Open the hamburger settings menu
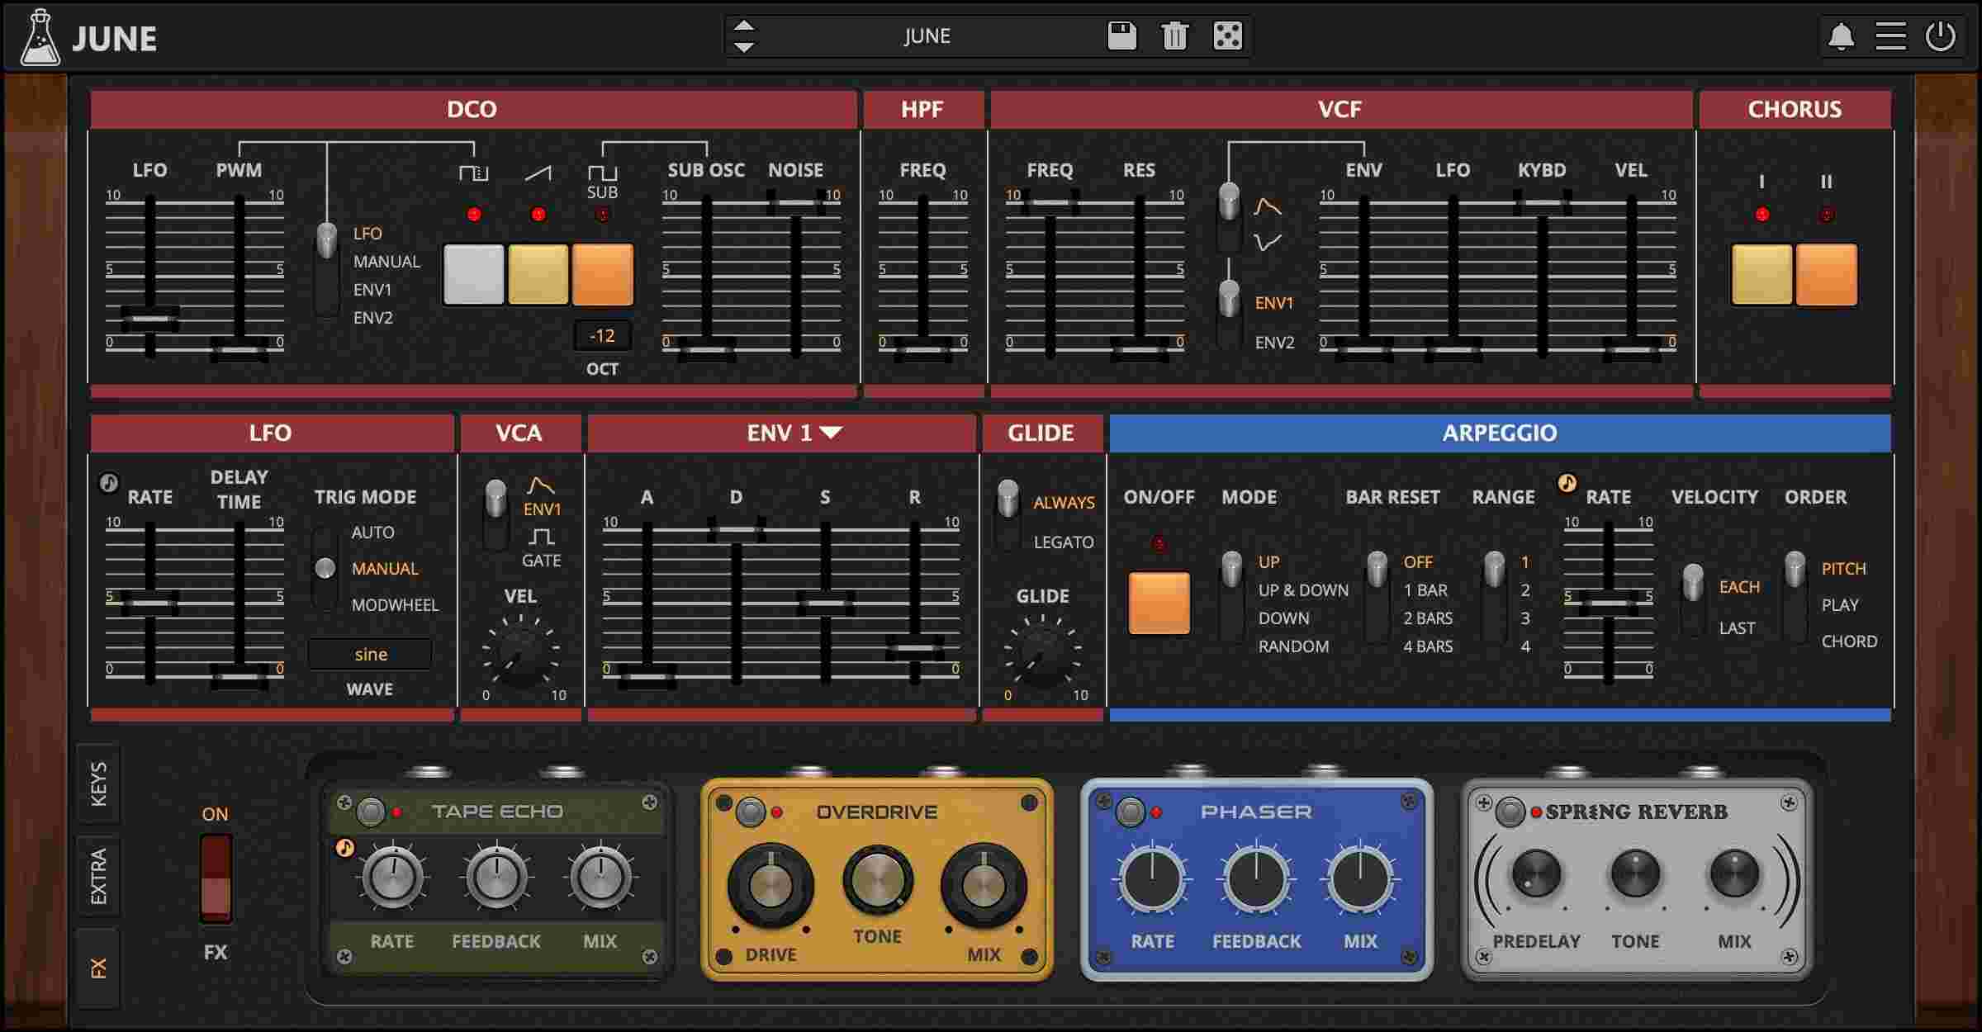 tap(1891, 36)
